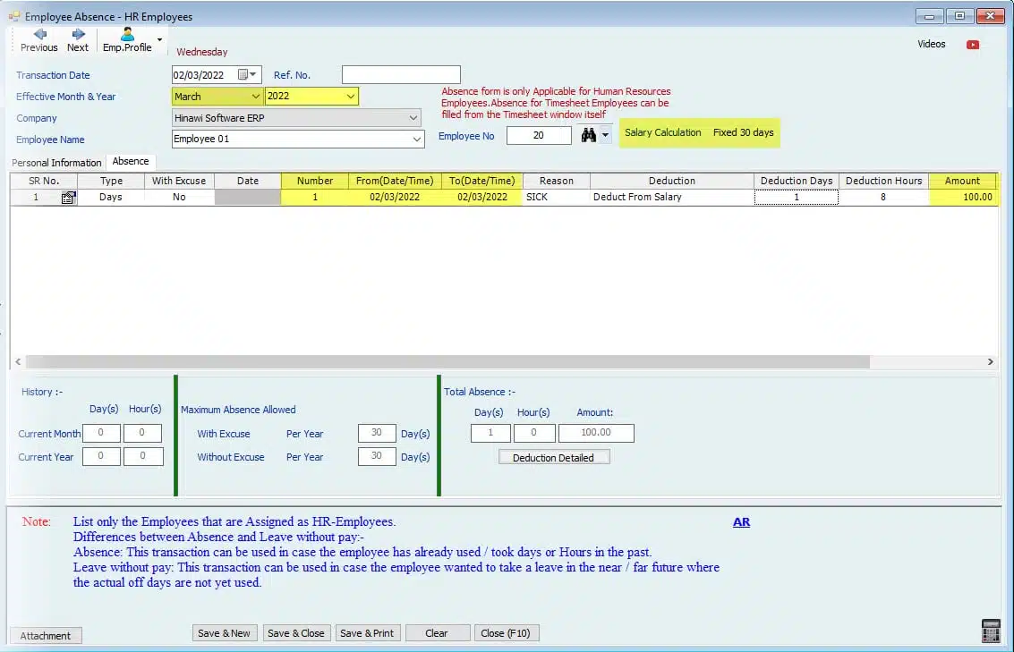
Task: Click the horizontal scrollbar left arrow
Action: 18,362
